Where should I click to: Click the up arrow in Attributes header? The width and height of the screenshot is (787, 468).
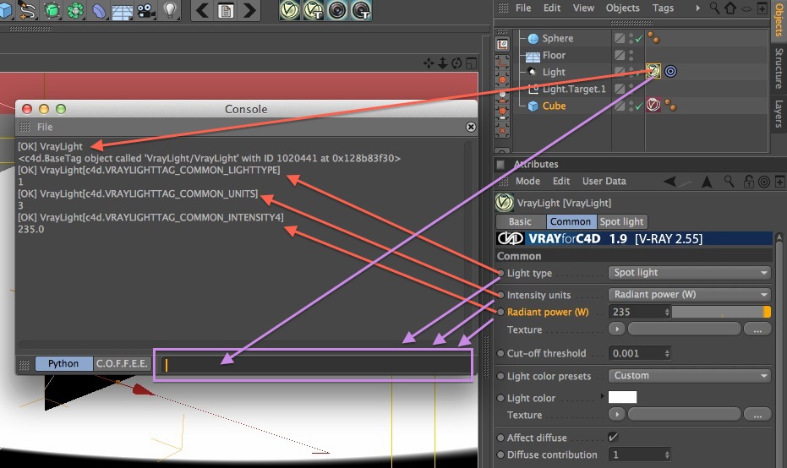pyautogui.click(x=707, y=182)
